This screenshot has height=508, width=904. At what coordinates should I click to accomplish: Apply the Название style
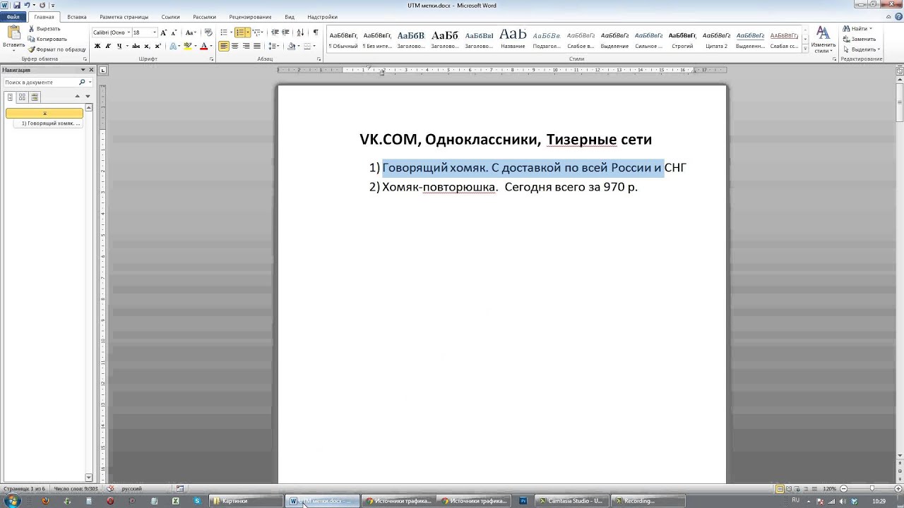(513, 40)
